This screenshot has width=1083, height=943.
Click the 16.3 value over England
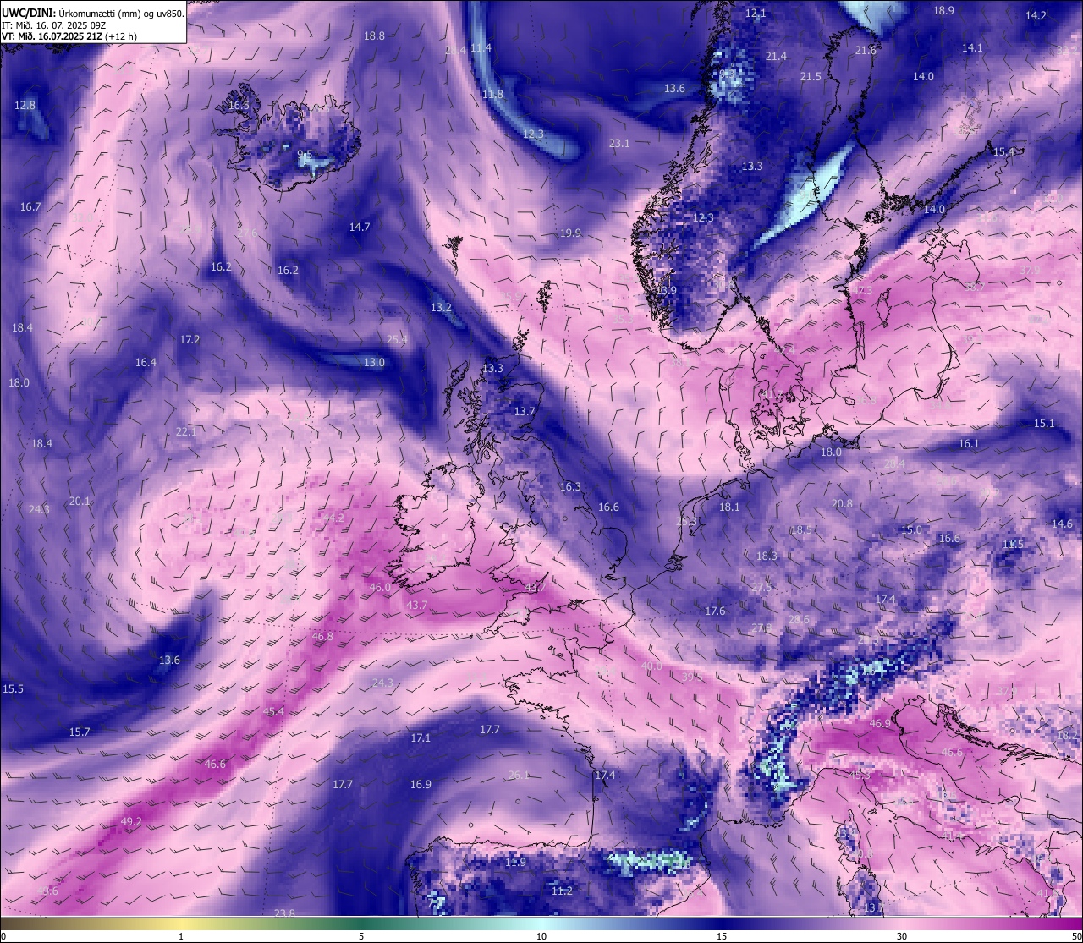click(x=570, y=487)
